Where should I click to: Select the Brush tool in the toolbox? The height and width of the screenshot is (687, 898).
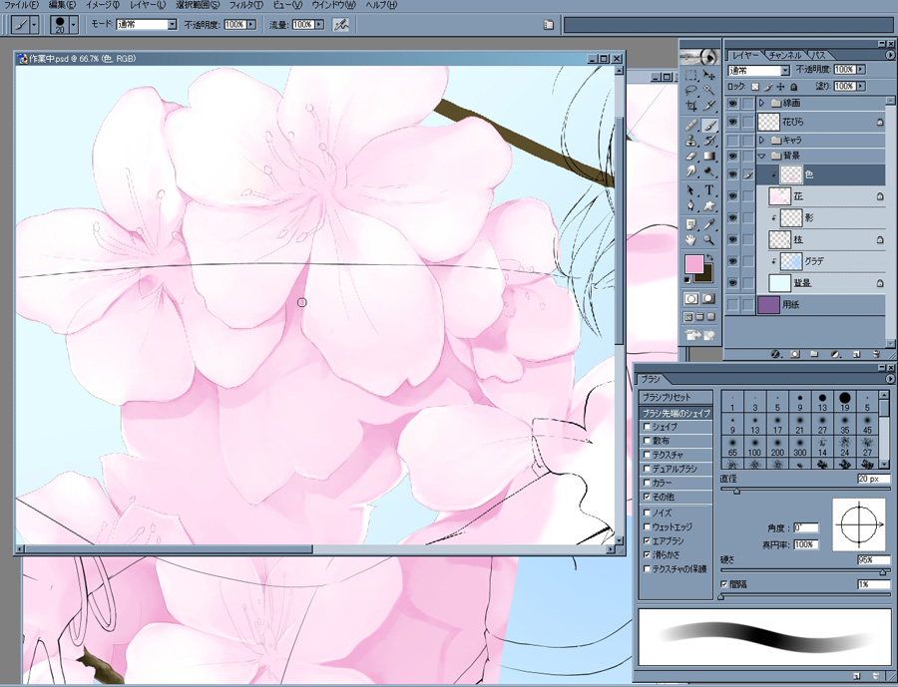pyautogui.click(x=709, y=126)
